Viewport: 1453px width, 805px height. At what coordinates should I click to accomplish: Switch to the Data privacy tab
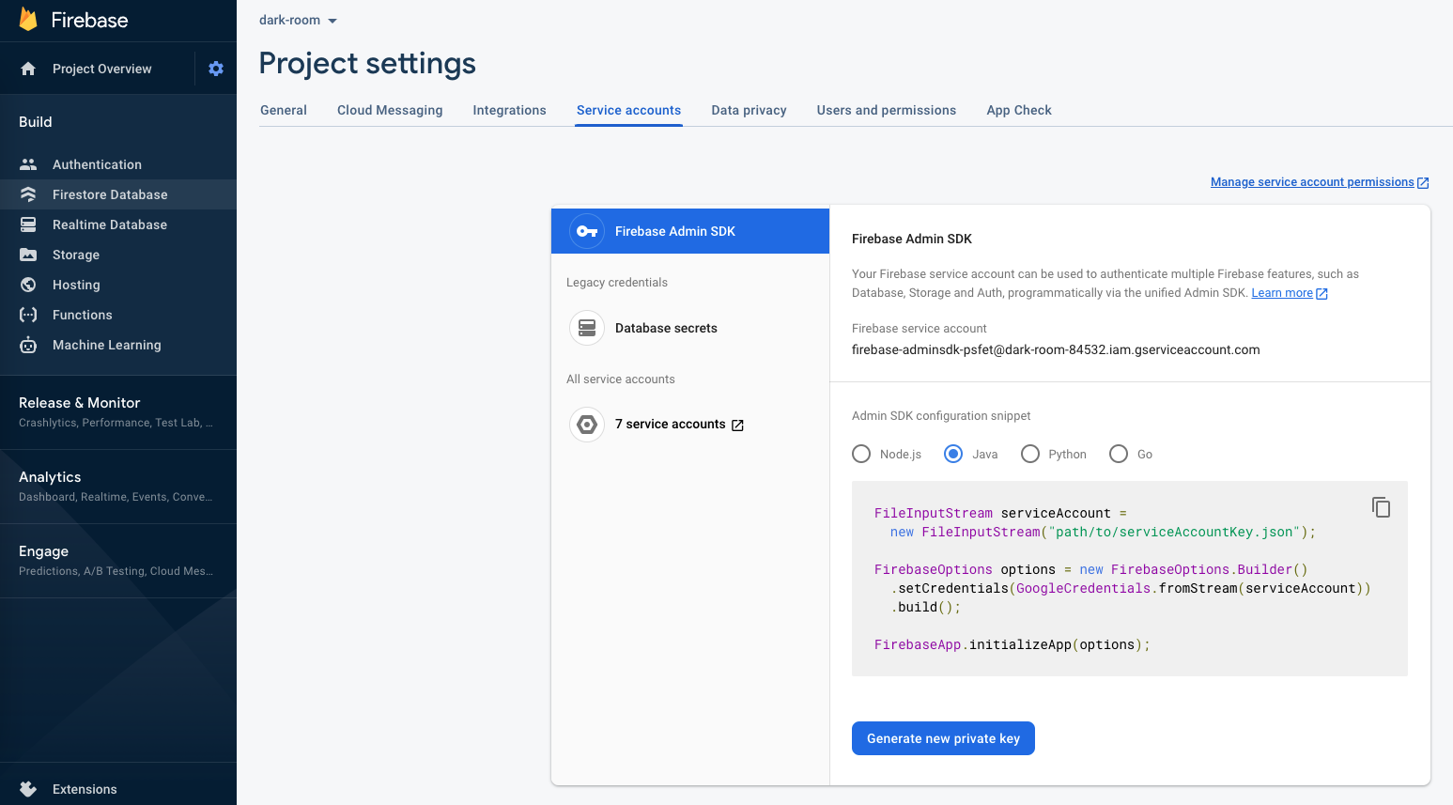click(x=749, y=110)
